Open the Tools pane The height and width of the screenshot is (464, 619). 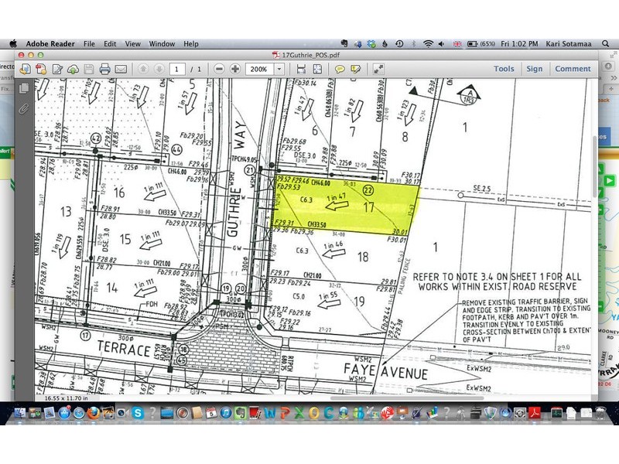coord(504,69)
